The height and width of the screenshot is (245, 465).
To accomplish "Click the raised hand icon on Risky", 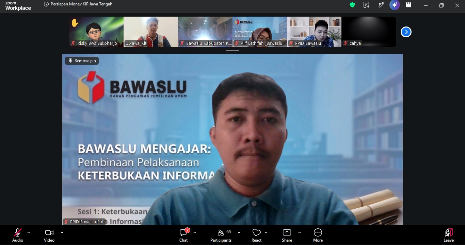I will (x=75, y=23).
